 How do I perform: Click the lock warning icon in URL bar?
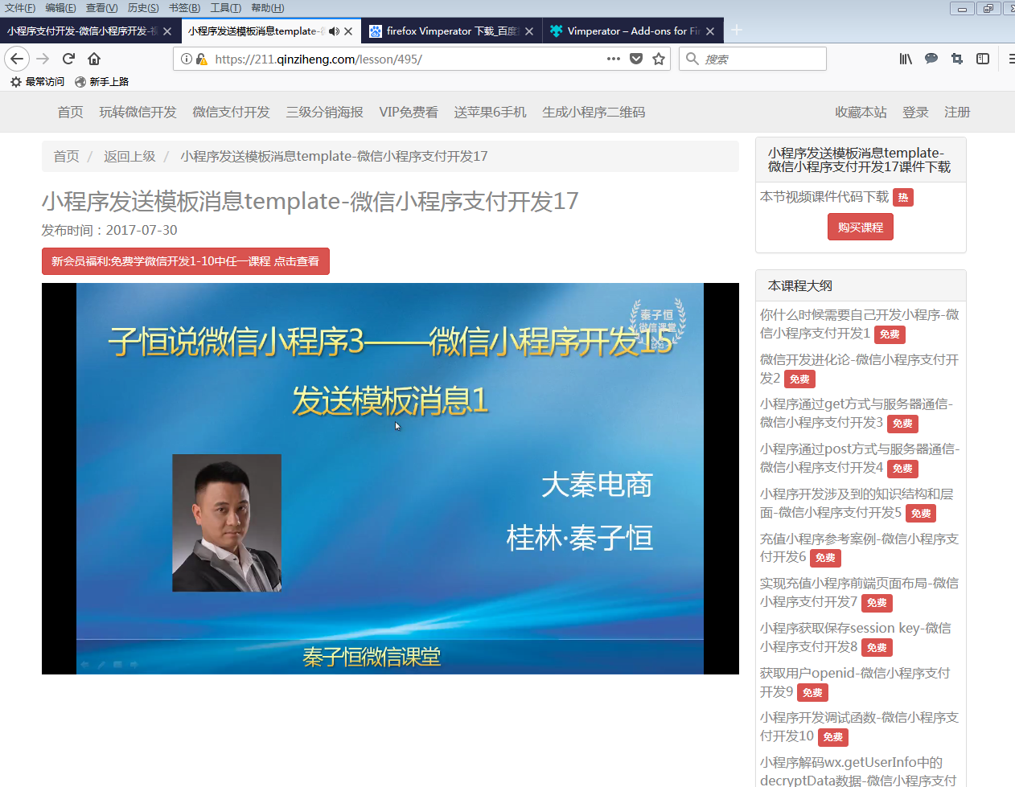click(202, 59)
